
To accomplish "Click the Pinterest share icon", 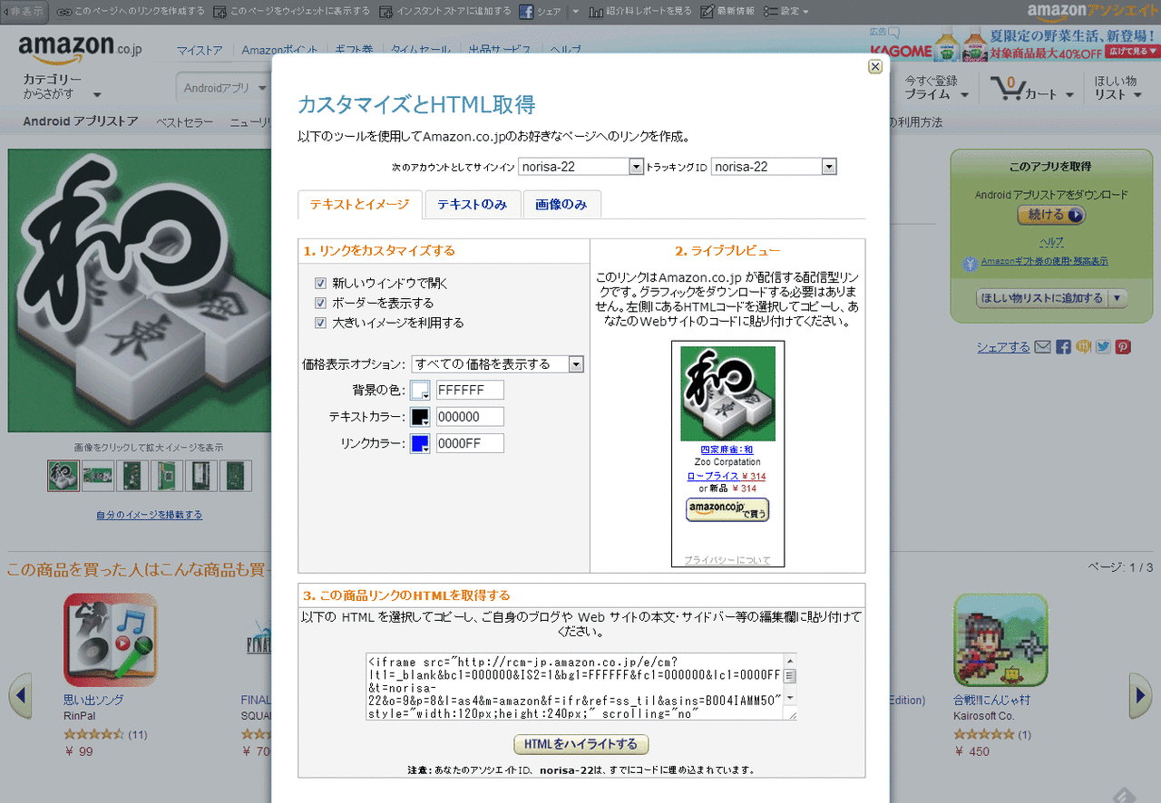I will pyautogui.click(x=1123, y=347).
